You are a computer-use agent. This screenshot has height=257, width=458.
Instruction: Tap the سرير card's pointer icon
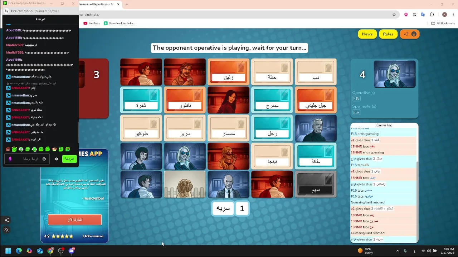(x=197, y=124)
